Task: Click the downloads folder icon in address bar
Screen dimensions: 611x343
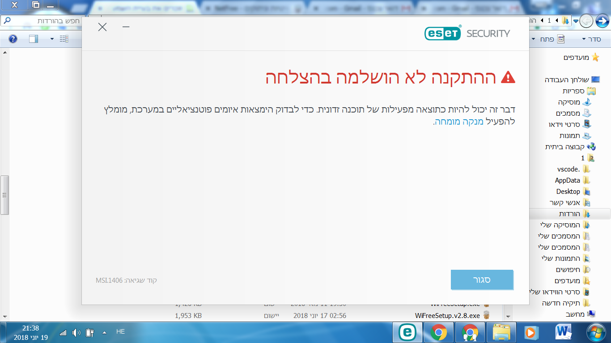Action: click(565, 21)
